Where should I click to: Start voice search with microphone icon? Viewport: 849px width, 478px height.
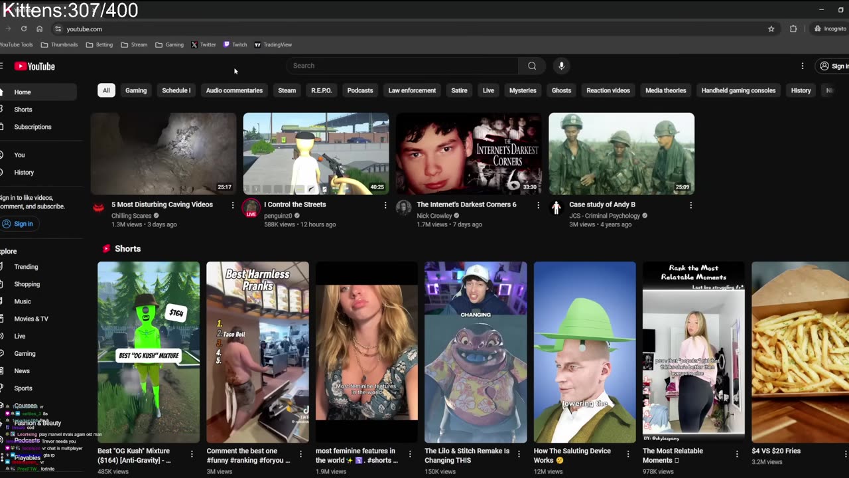pyautogui.click(x=561, y=66)
